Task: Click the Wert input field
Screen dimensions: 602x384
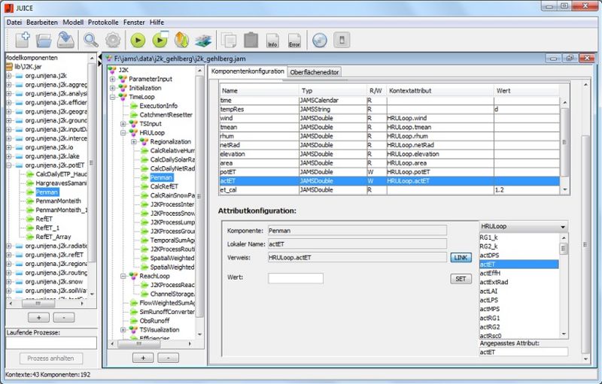Action: 295,278
